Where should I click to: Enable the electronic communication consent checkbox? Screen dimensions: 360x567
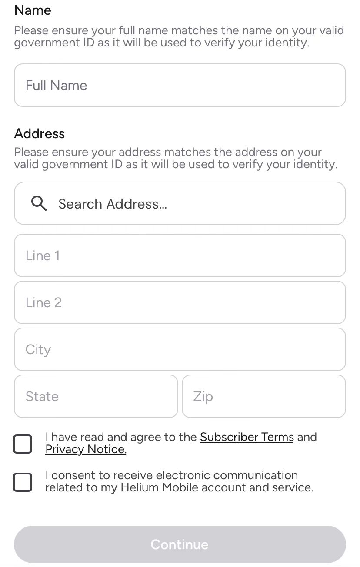23,482
